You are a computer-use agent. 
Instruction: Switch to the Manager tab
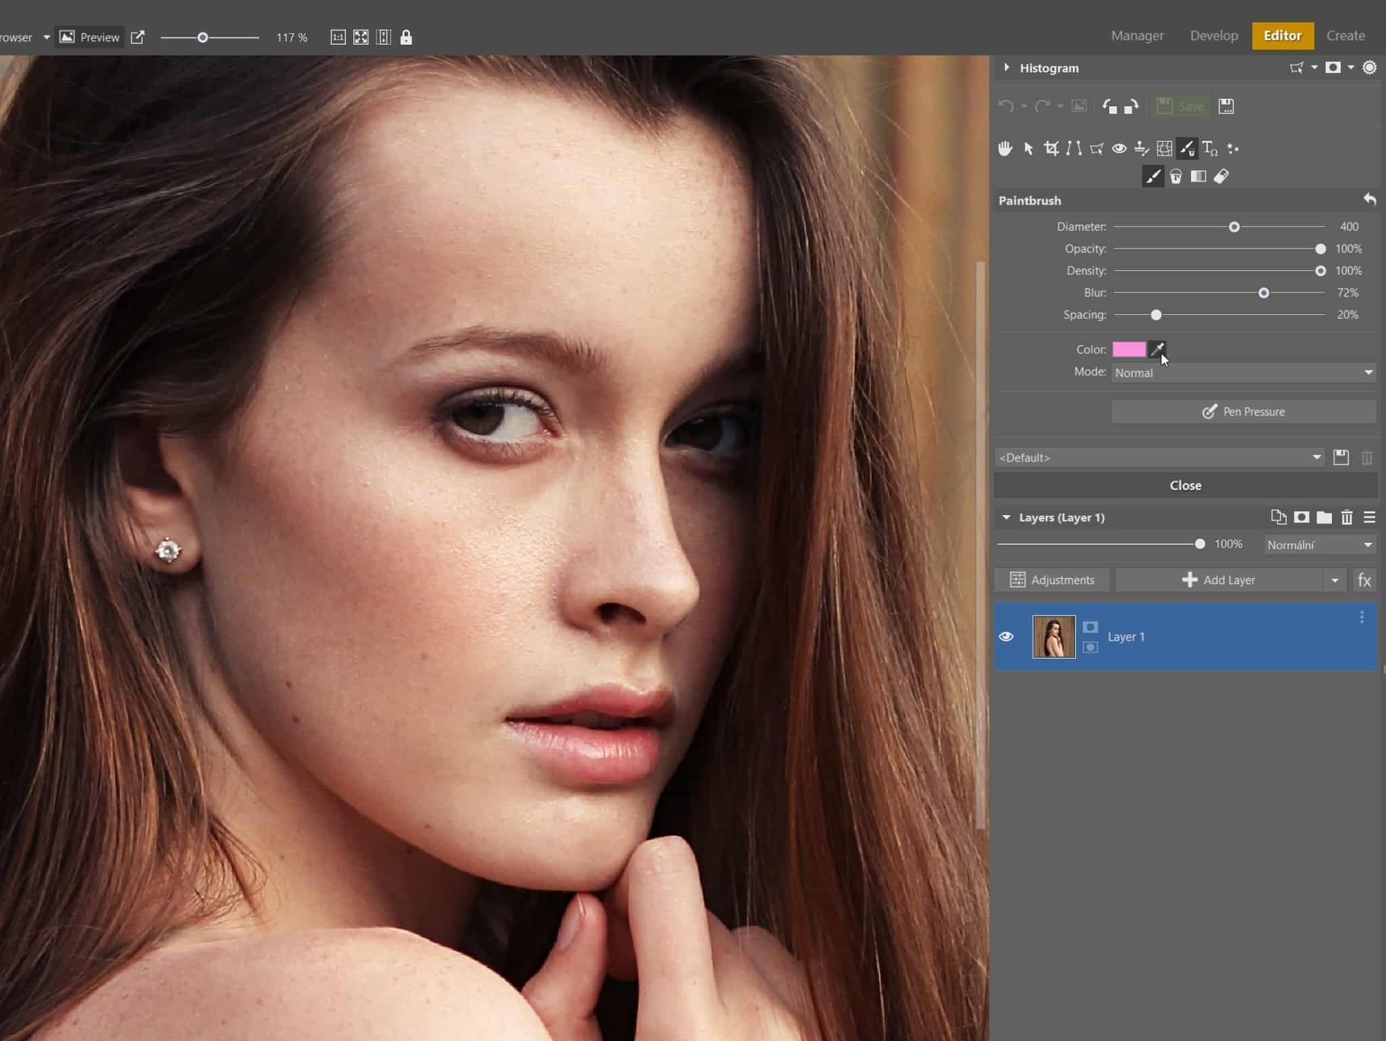click(1137, 36)
